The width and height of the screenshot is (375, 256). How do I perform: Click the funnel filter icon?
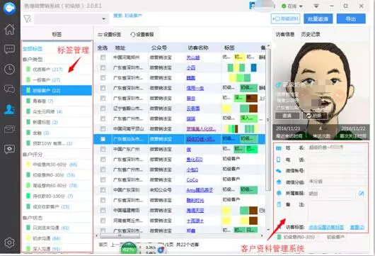tap(28, 18)
